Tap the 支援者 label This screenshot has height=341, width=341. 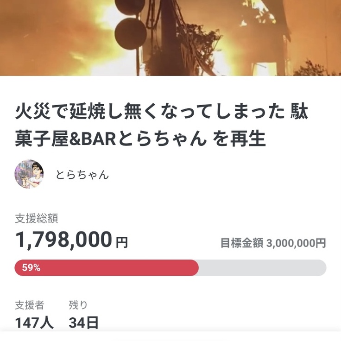(x=30, y=305)
